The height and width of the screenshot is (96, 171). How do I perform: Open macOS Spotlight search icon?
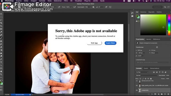pos(143,1)
